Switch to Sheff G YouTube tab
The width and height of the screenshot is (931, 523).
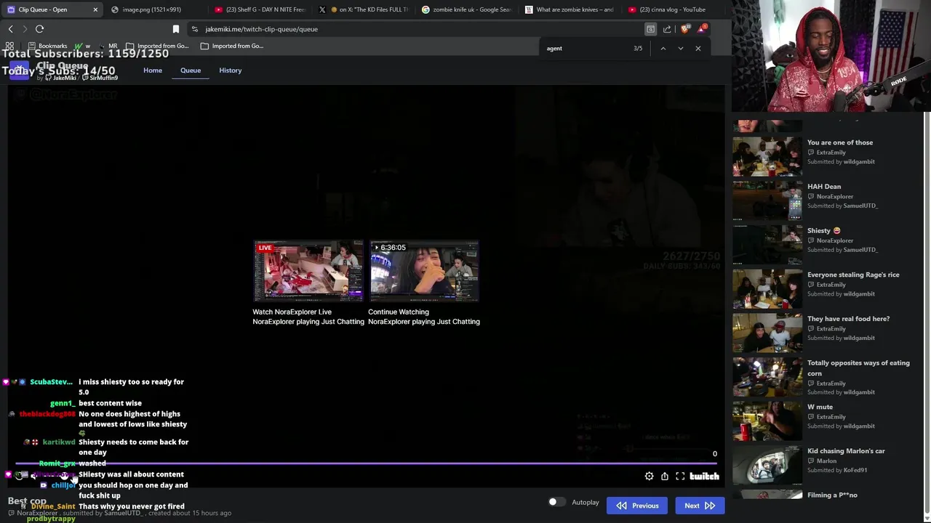(262, 9)
